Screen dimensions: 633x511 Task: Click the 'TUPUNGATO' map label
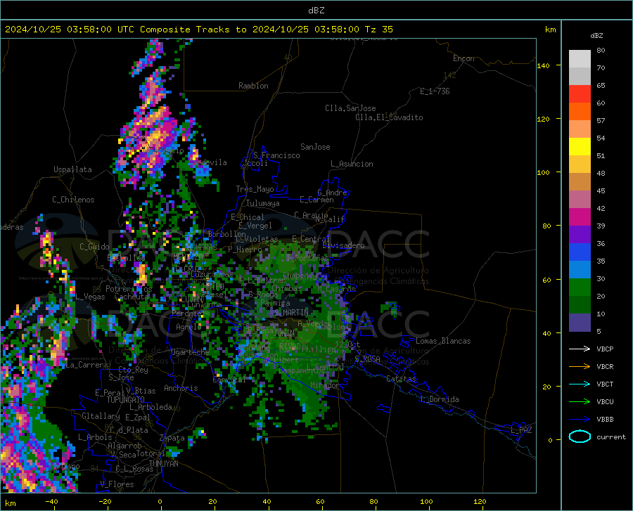click(x=126, y=400)
